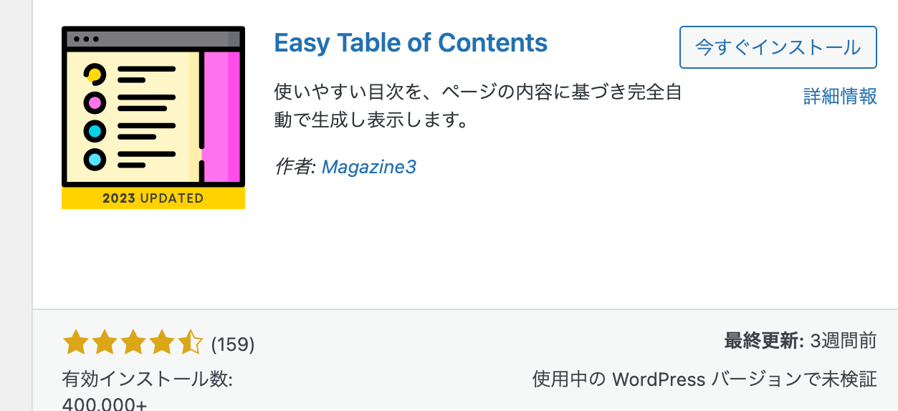898x411 pixels.
Task: Click the plugin description text 使いやすい目次を
Action: [x=478, y=105]
